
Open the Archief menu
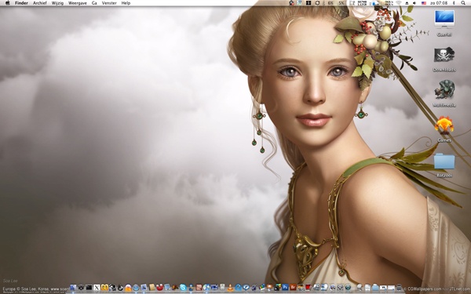[40, 3]
